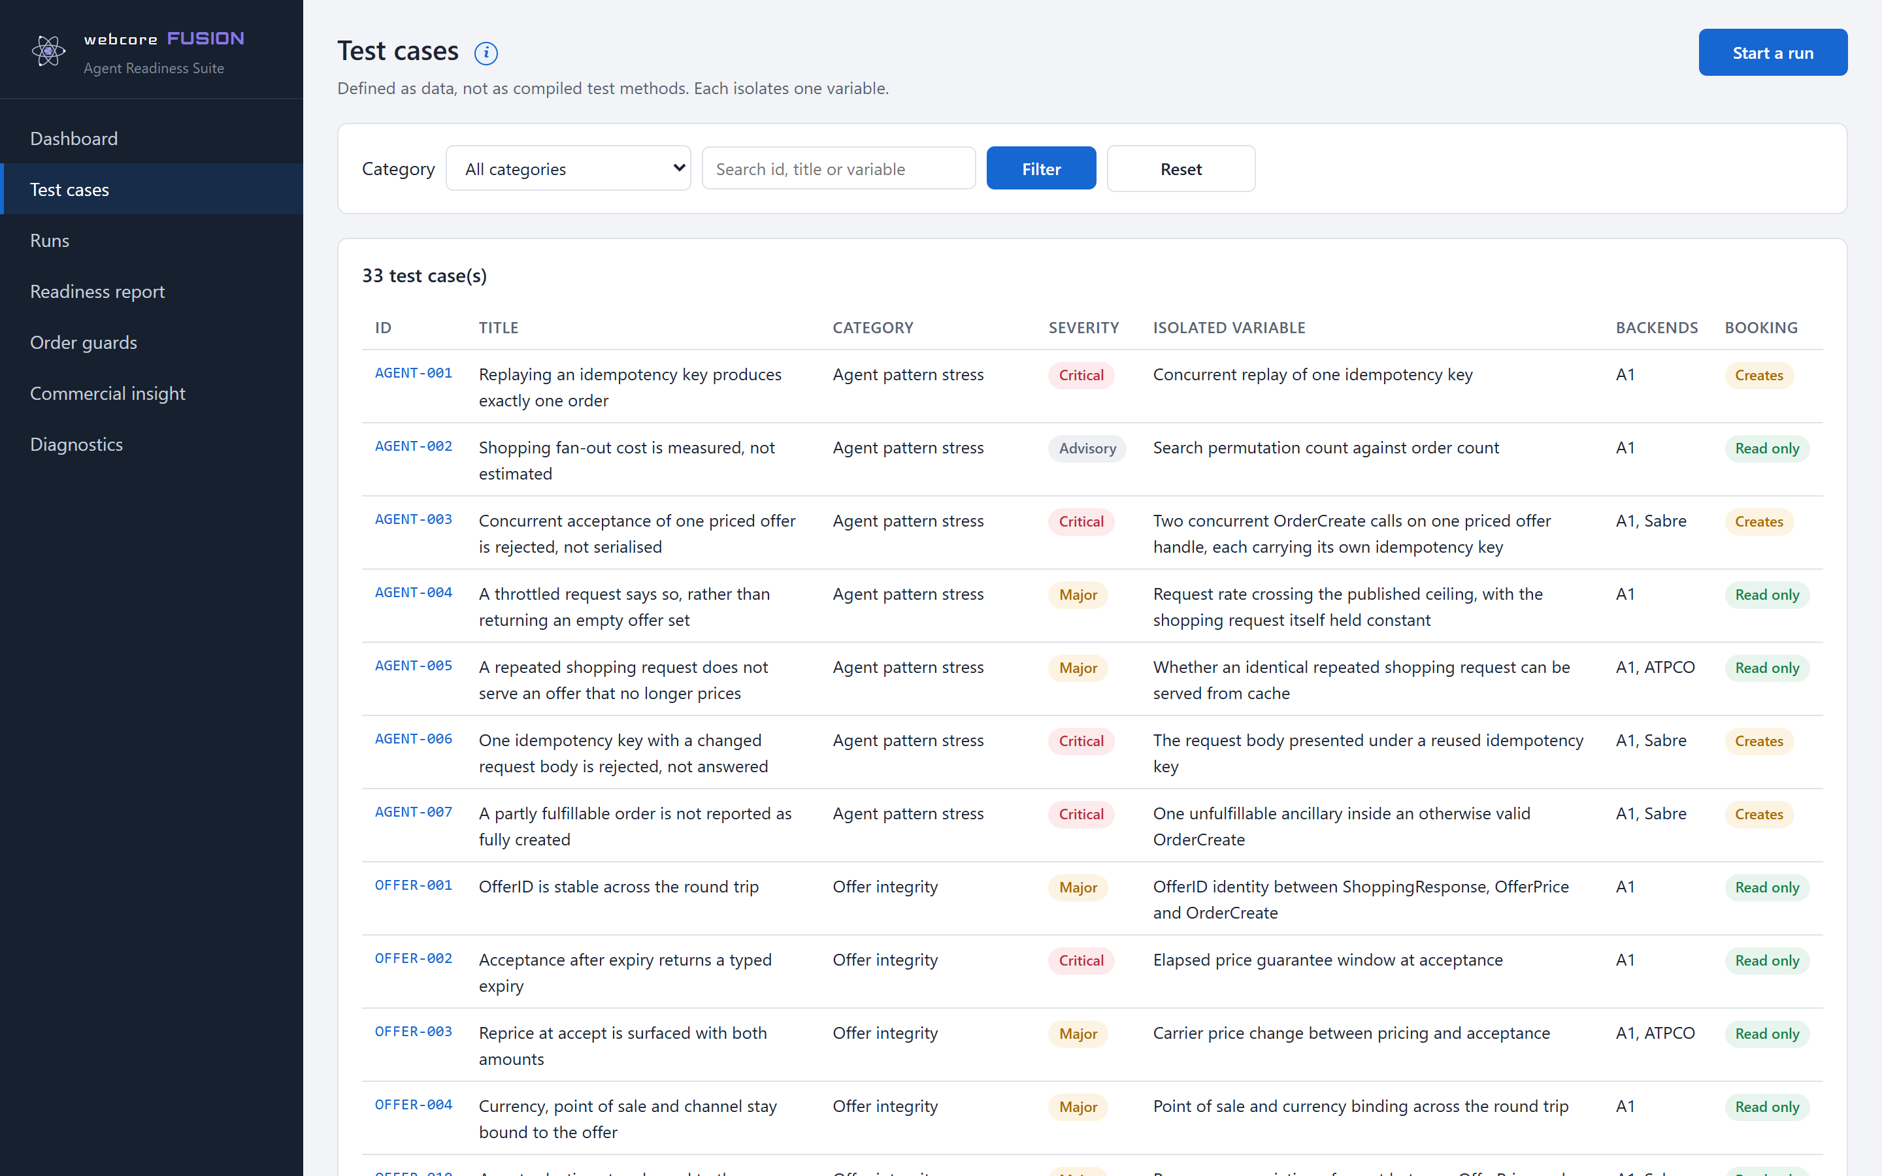Click Read only badge in AGENT-005 row
Viewport: 1882px width, 1176px height.
(x=1767, y=667)
